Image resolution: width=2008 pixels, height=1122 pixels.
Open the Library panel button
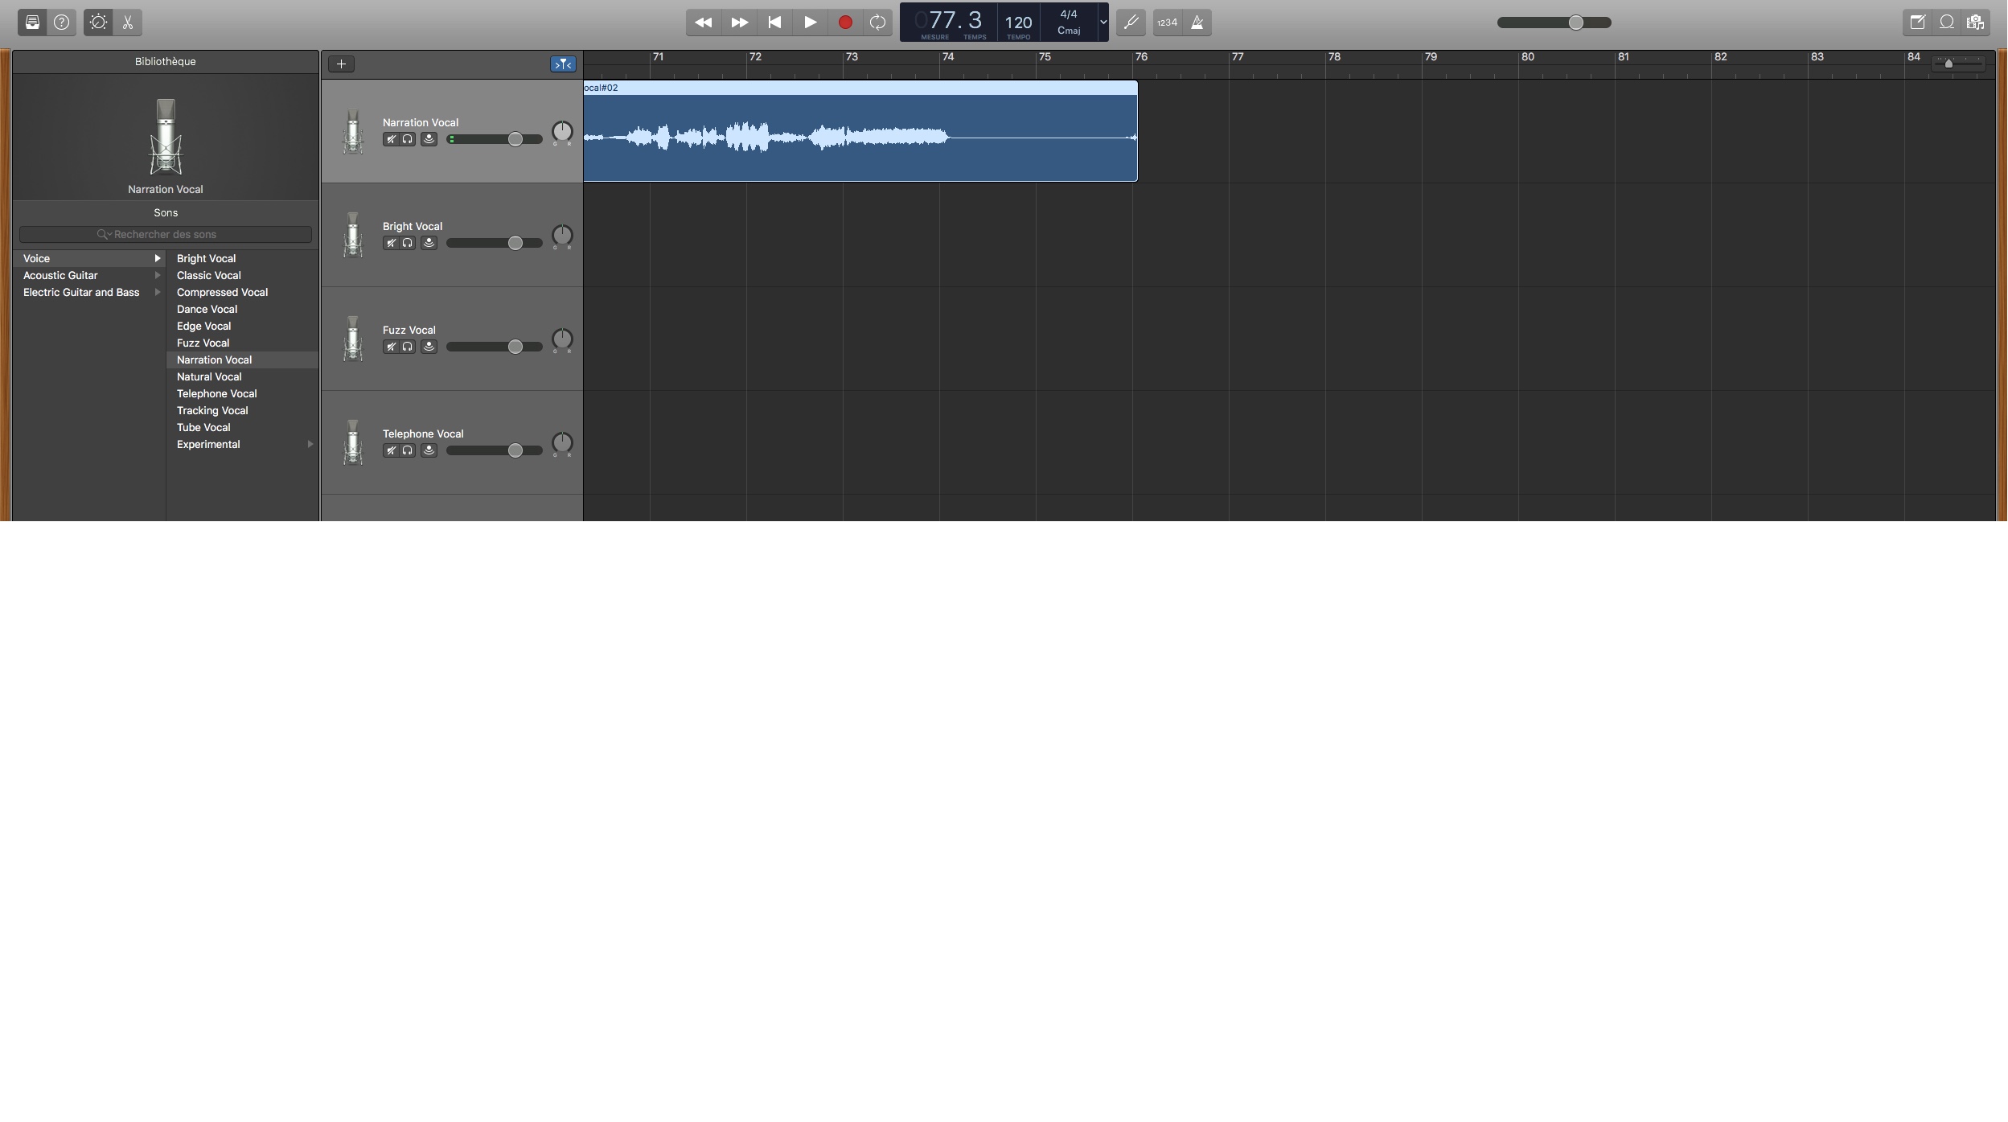(32, 23)
